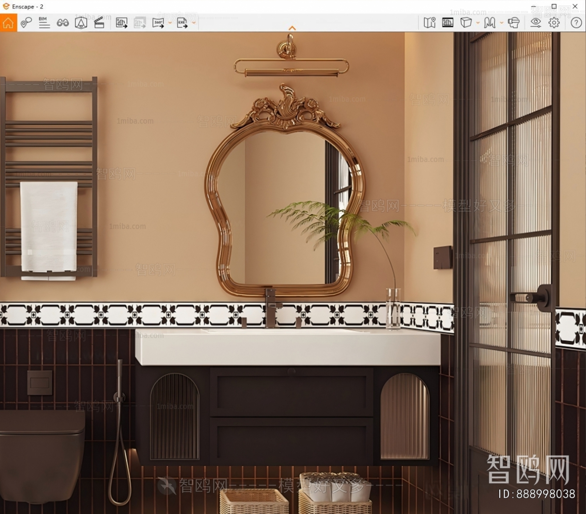Viewport: 586px width, 514px height.
Task: Export a 360 panorama
Action: 158,23
